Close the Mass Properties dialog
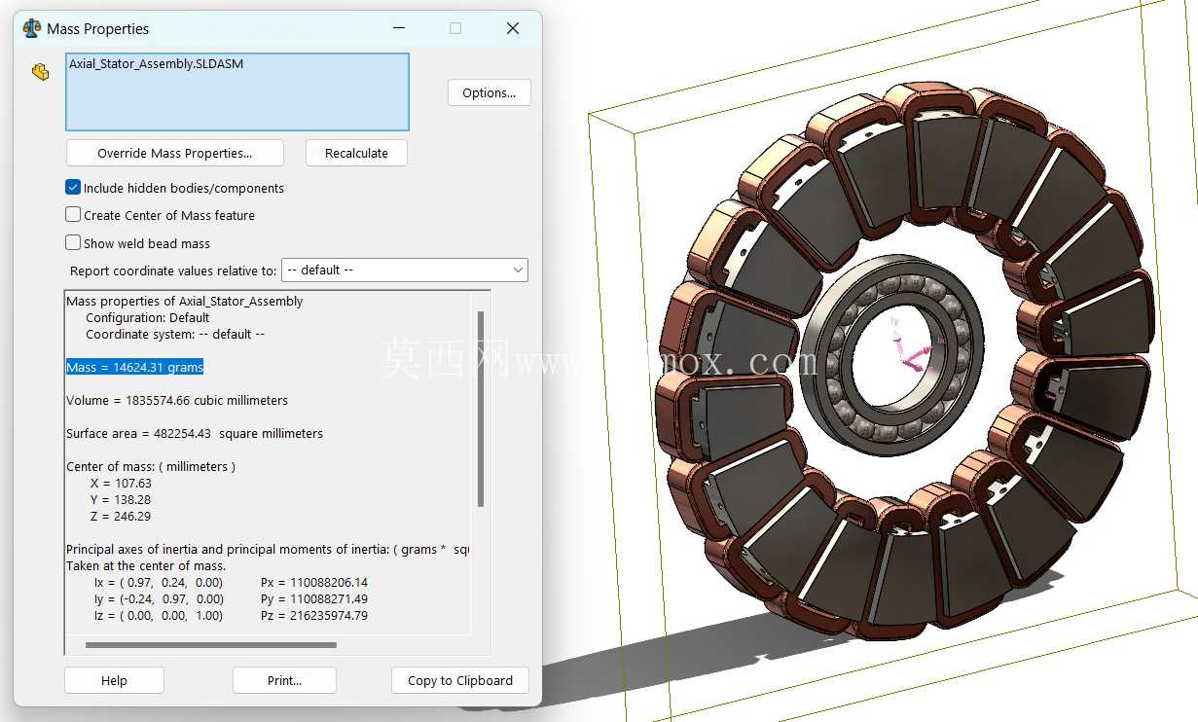 (x=513, y=28)
